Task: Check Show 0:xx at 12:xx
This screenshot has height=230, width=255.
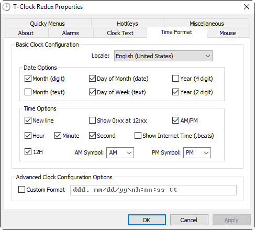Action: pyautogui.click(x=92, y=121)
